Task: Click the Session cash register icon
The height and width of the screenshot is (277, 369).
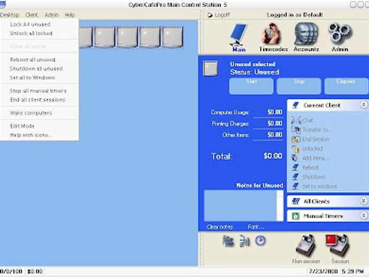Action: (x=338, y=245)
